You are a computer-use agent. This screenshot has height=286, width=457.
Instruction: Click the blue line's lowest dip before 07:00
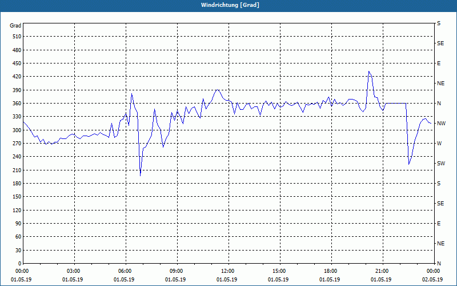pos(140,176)
